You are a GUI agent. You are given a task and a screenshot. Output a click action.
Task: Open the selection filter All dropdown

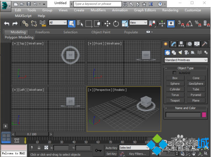coord(58,23)
